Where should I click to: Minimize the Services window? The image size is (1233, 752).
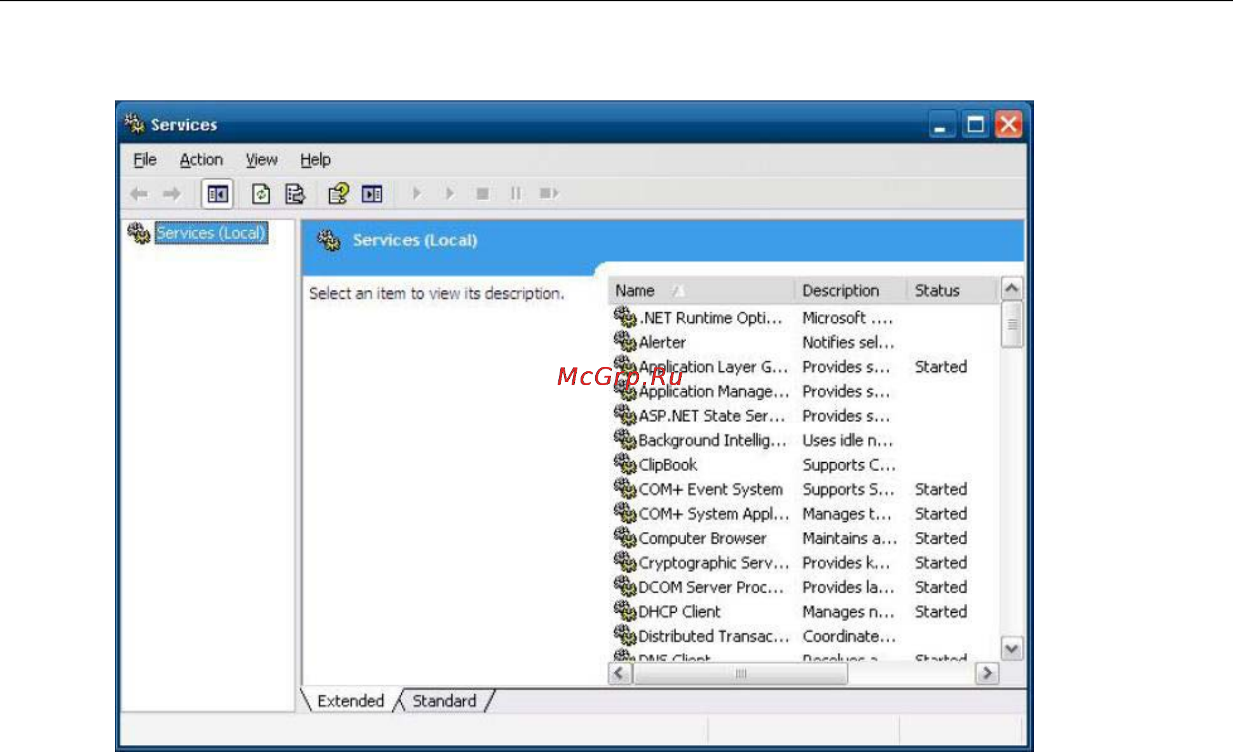(940, 125)
